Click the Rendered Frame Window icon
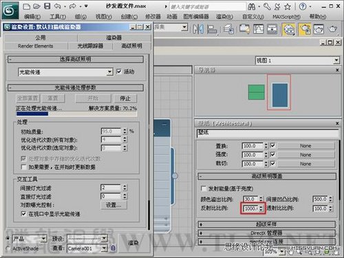 [x=319, y=29]
